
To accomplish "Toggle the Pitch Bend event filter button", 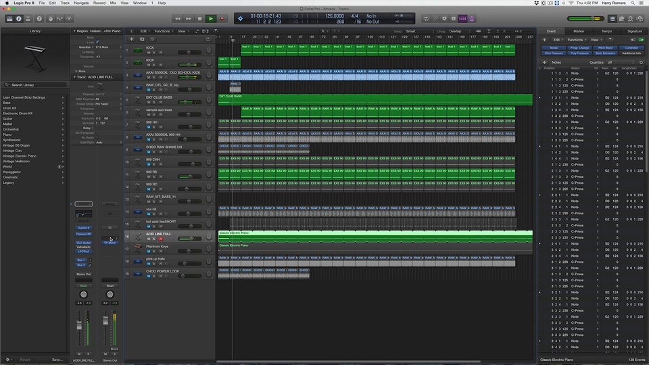I will [605, 48].
